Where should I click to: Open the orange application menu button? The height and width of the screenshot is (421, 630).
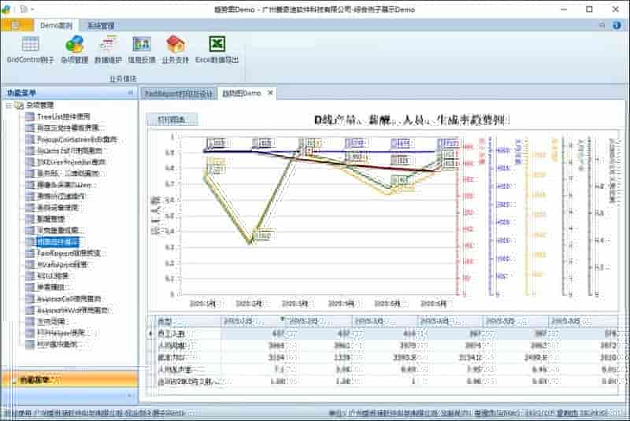(17, 25)
